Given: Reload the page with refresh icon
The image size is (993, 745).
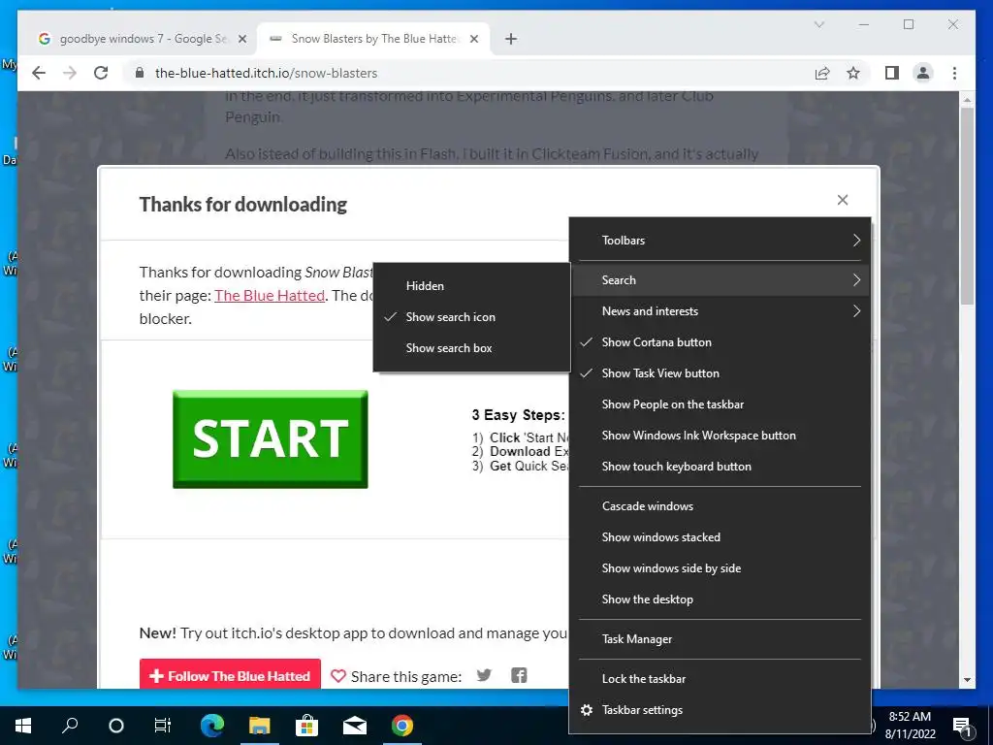Looking at the screenshot, I should pos(101,73).
